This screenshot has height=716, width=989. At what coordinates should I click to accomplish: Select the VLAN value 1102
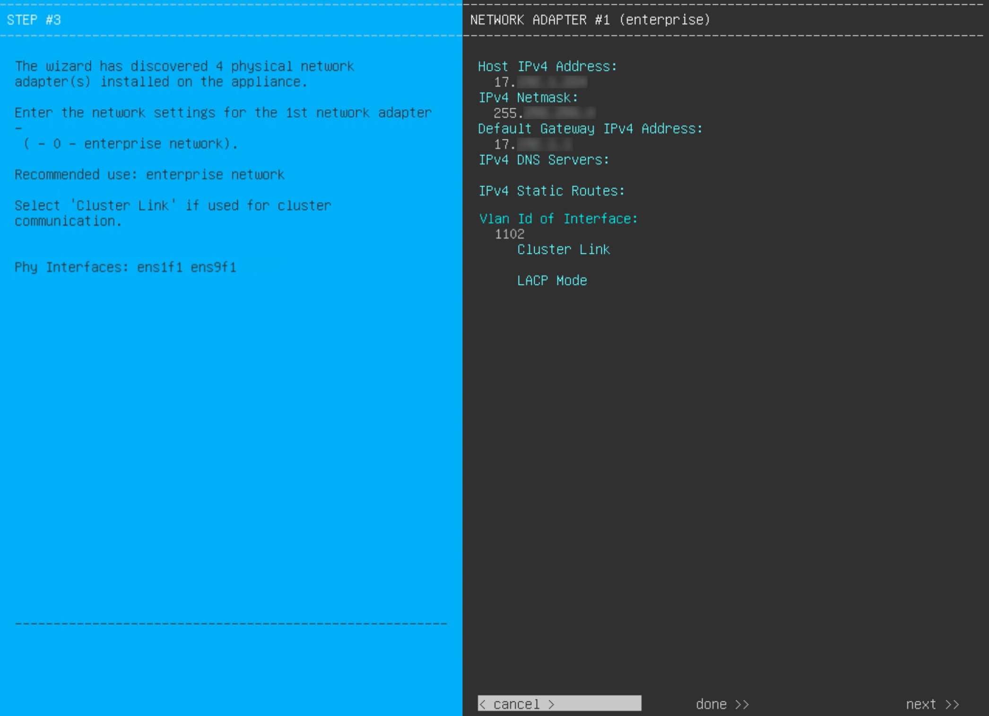click(x=510, y=234)
